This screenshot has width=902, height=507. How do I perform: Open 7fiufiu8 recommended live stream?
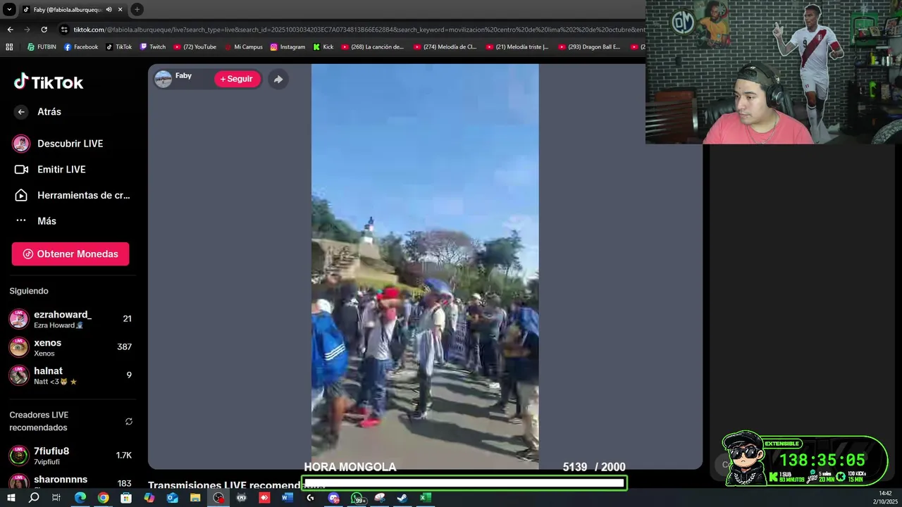pos(70,456)
